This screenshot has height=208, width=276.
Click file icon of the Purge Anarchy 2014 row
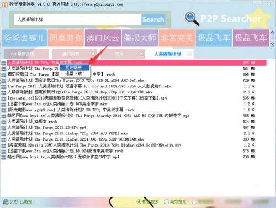4,116
